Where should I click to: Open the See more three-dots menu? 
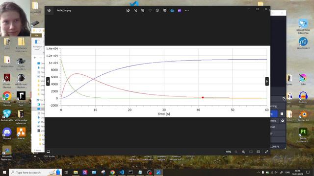coord(187,10)
